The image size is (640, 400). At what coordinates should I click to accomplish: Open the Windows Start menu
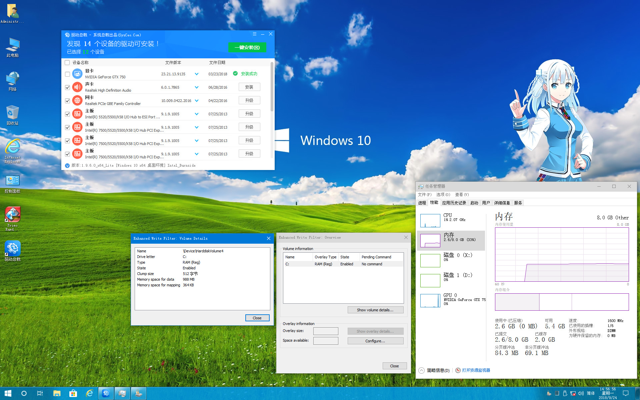[x=8, y=393]
